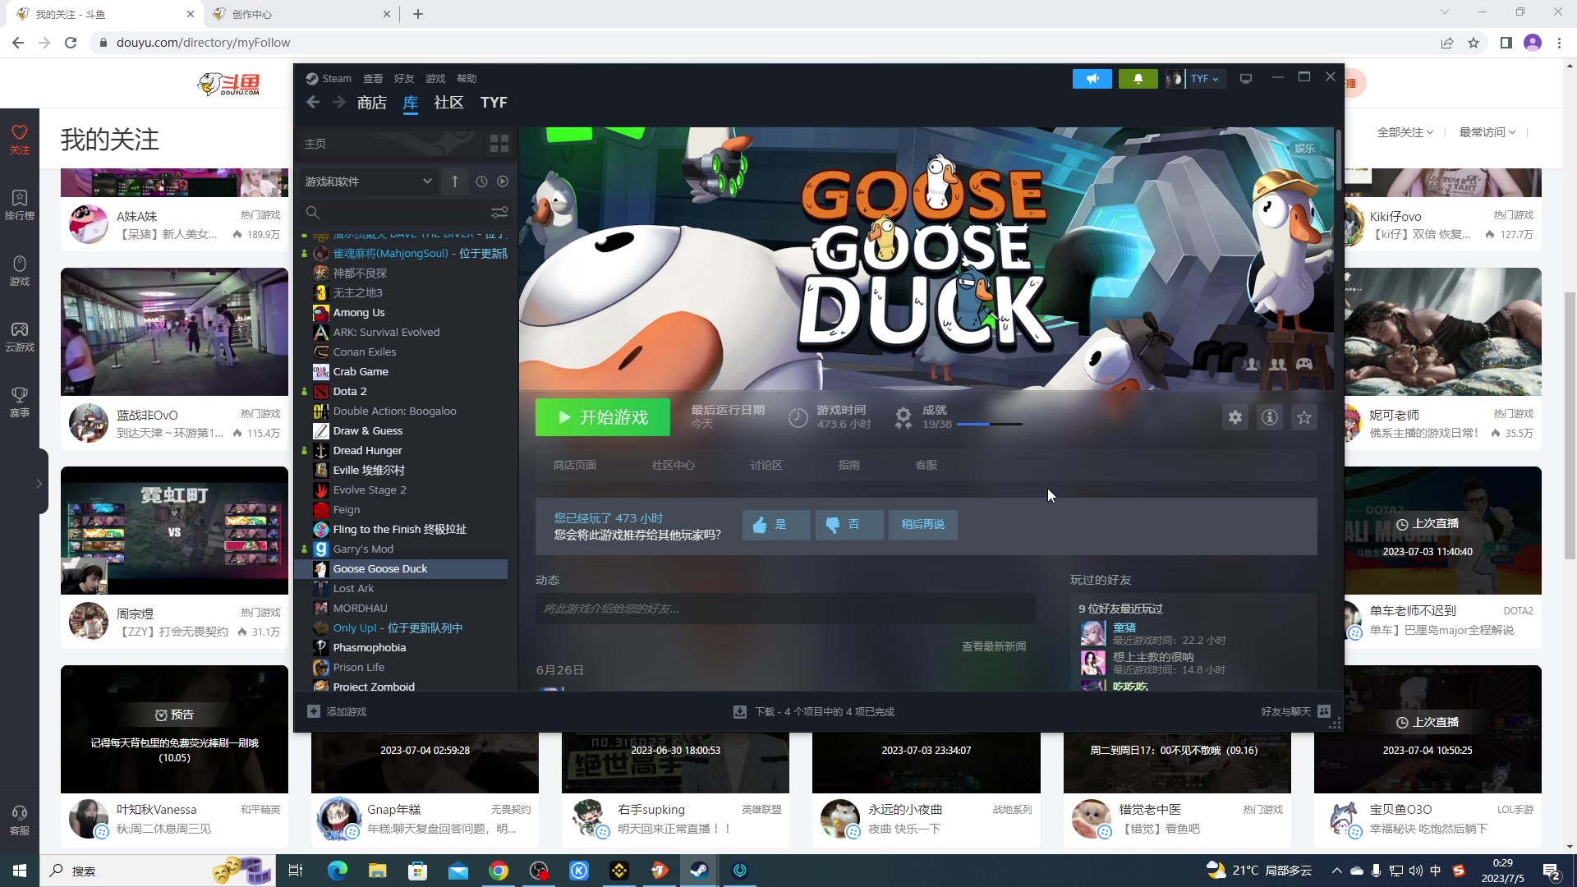Click Douyu 关注 sidebar heart icon

(x=20, y=132)
